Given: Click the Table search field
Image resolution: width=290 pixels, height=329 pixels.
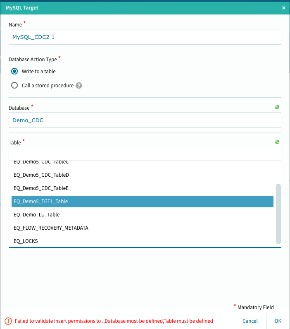Looking at the screenshot, I should 145,154.
